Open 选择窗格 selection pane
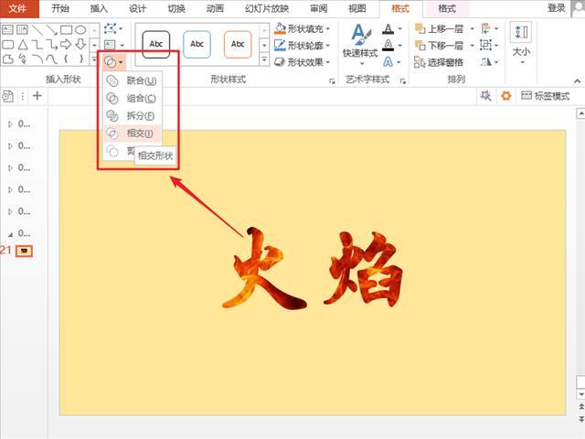 coord(439,62)
